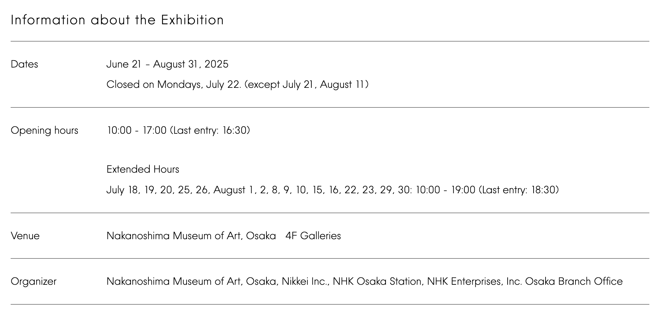Click the '10:00 - 19:00' extended time

click(x=445, y=190)
